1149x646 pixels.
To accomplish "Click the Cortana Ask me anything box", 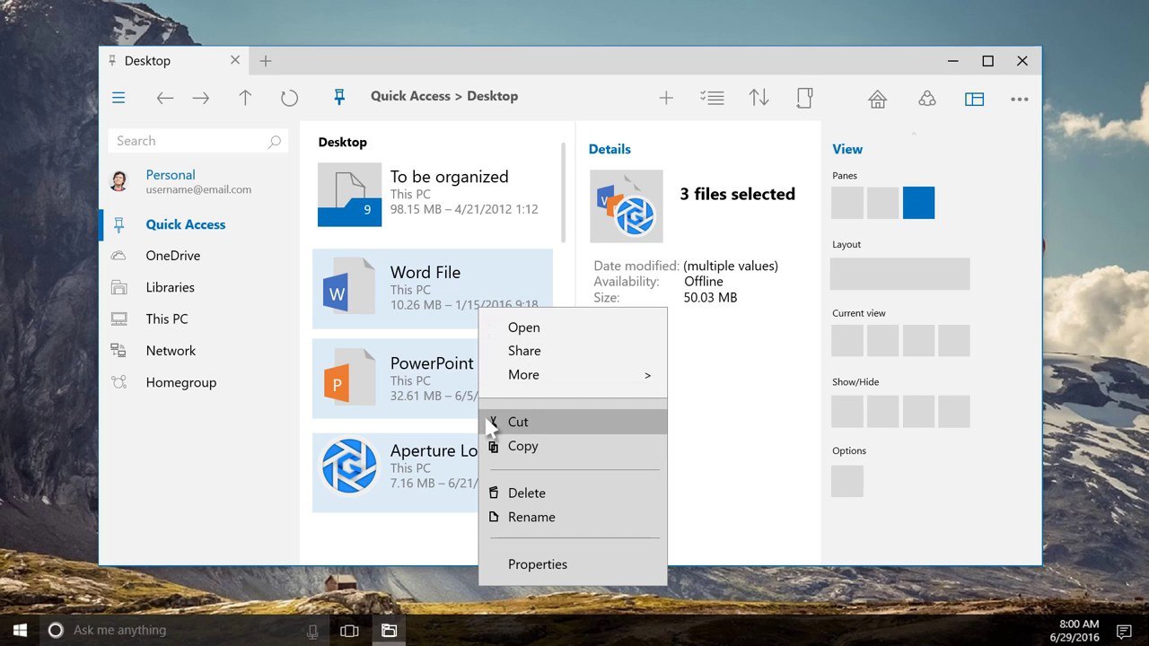I will (x=184, y=630).
